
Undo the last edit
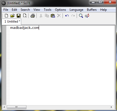[x=67, y=16]
